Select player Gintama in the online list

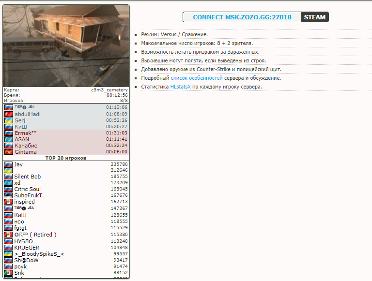point(26,152)
